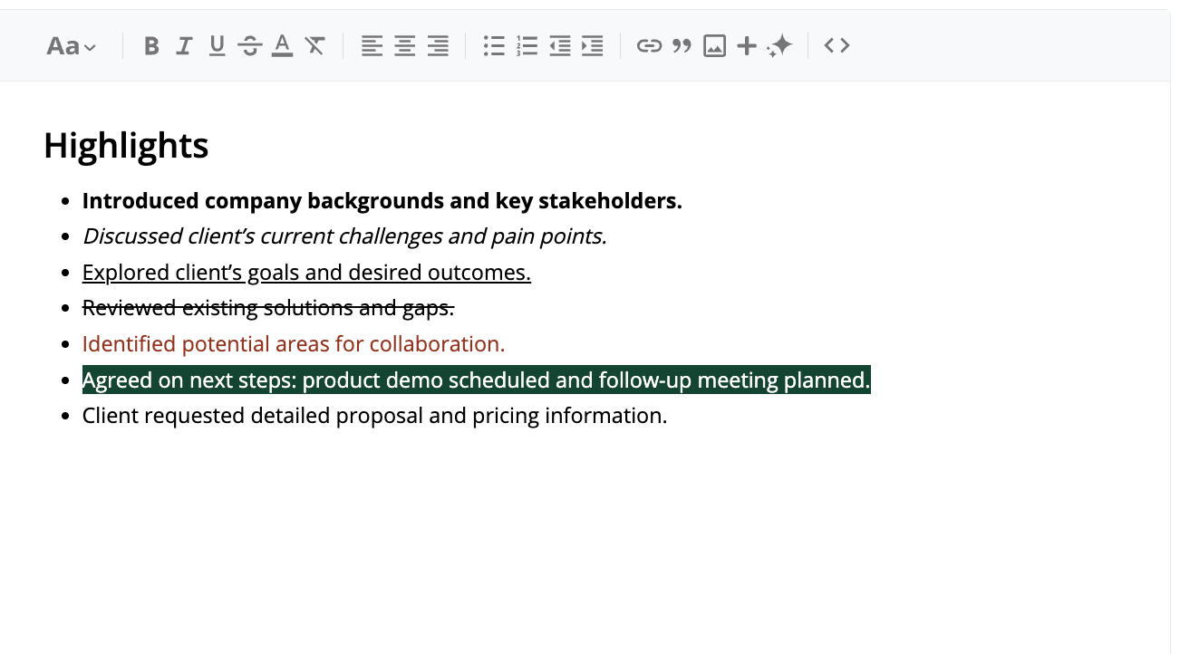
Task: Align text to the right
Action: (438, 46)
